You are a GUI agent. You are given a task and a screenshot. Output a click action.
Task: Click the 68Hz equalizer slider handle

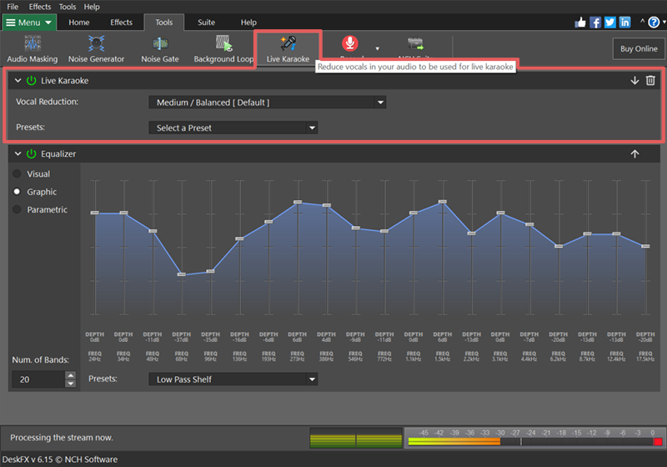[182, 274]
